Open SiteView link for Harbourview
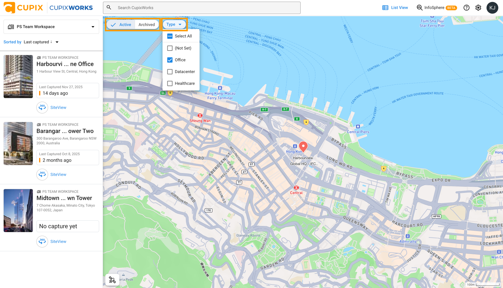The height and width of the screenshot is (288, 503). pos(58,108)
